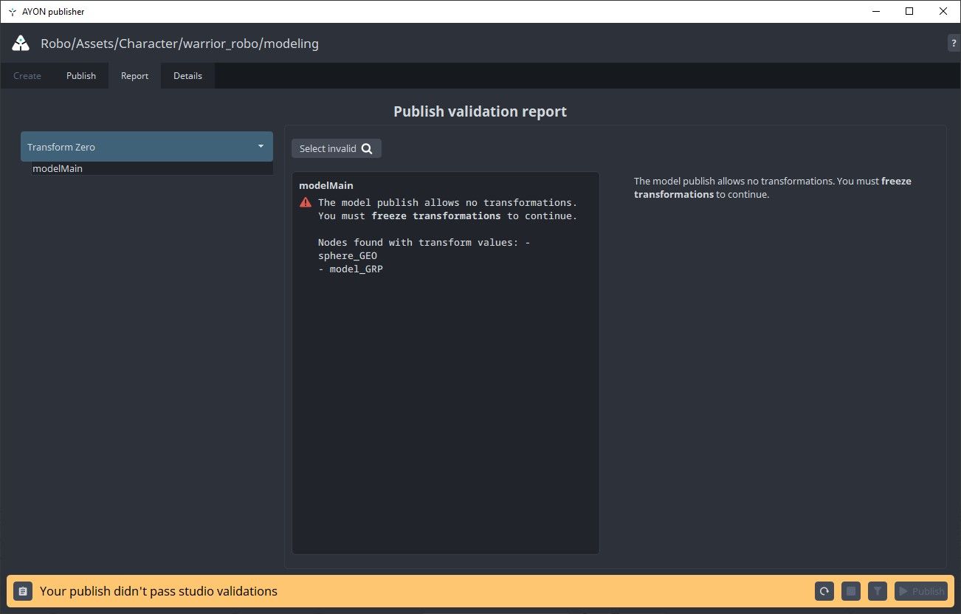Click the Select invalid button
Screen dimensions: 961x614
[x=336, y=148]
